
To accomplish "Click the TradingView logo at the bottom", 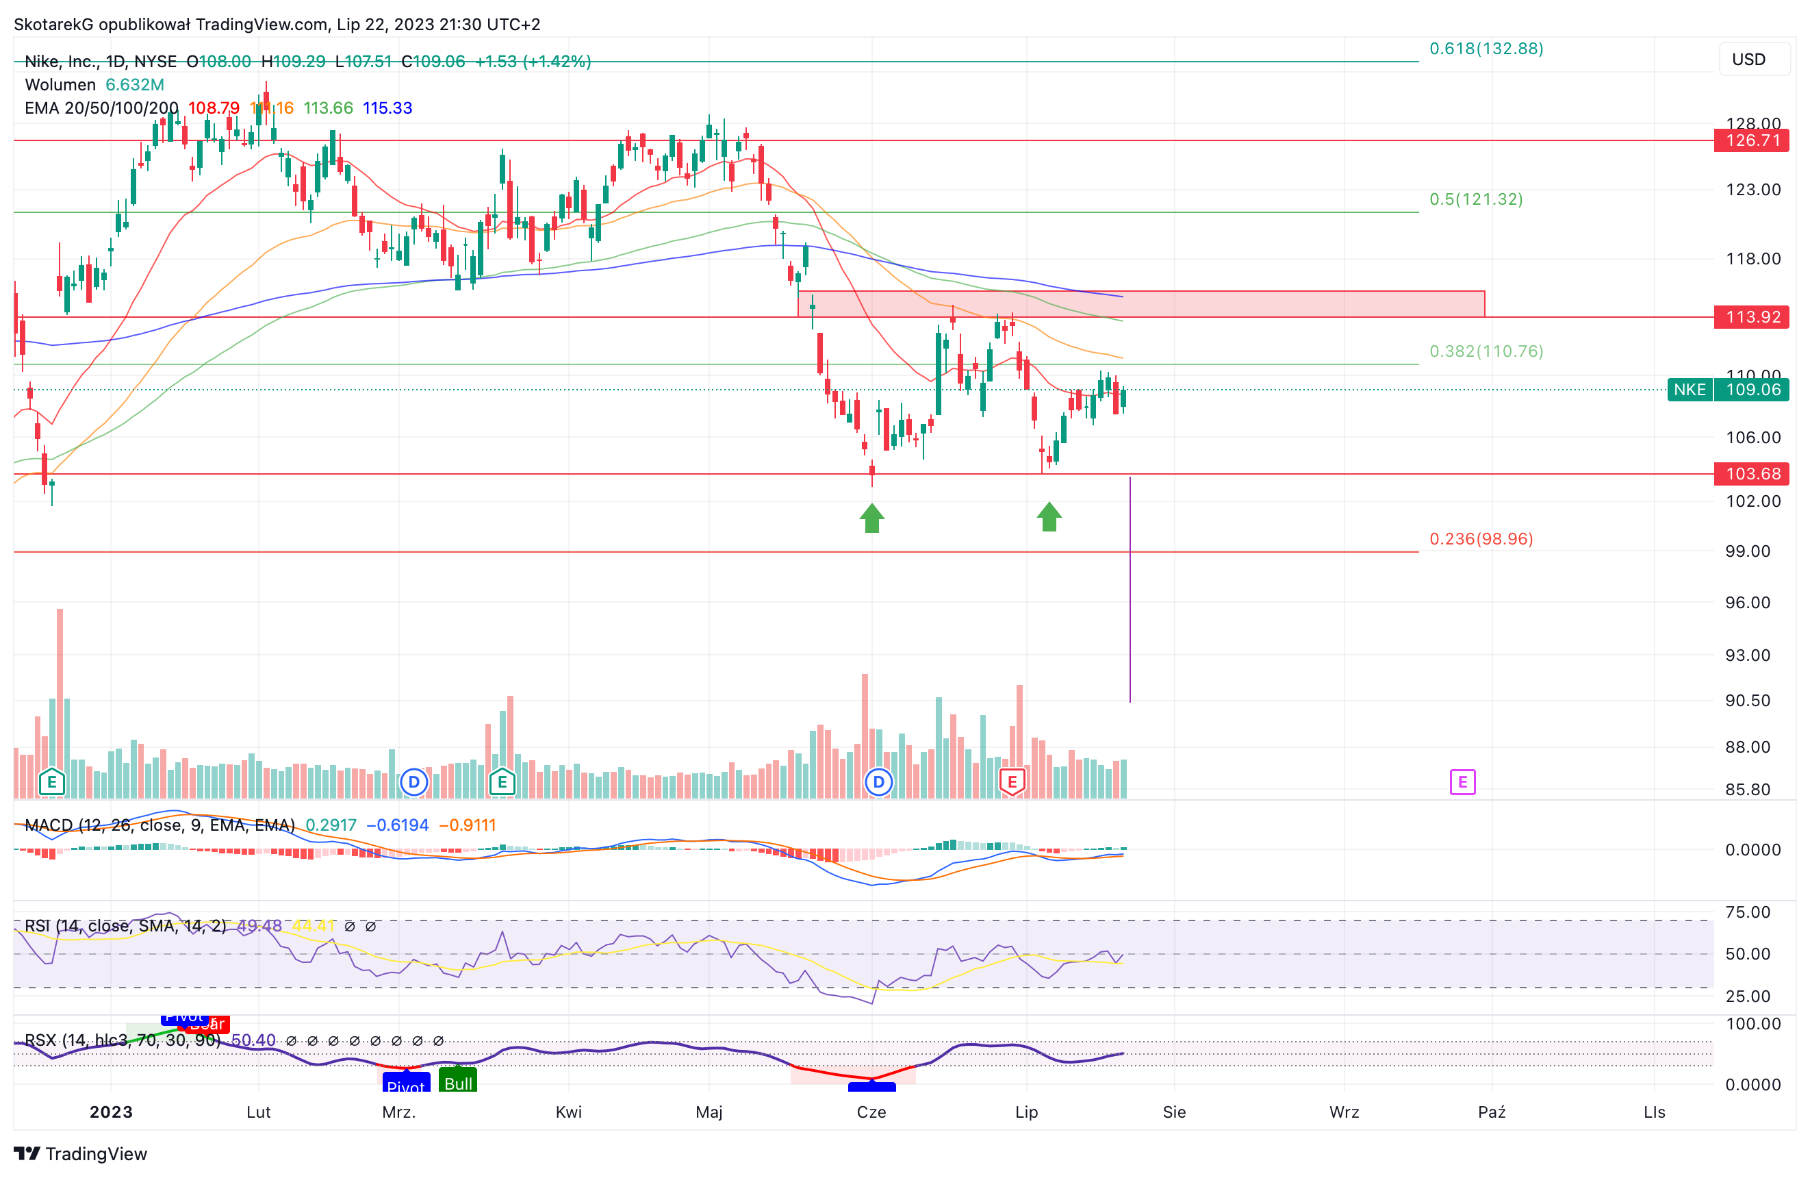I will pos(81,1153).
